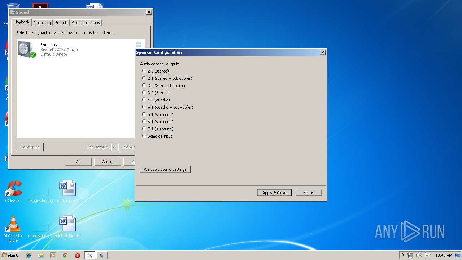Select 4.0 (quadro) output
Image resolution: width=462 pixels, height=260 pixels.
pyautogui.click(x=144, y=100)
